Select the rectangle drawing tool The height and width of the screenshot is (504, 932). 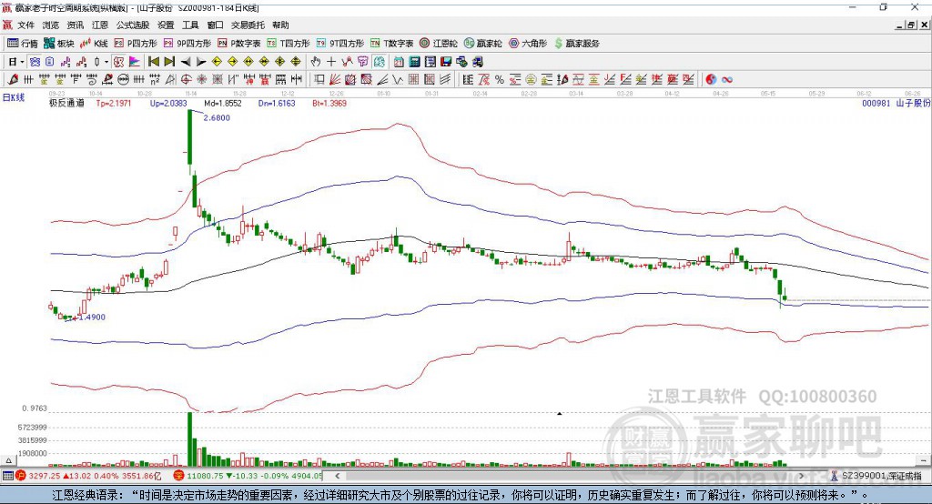pyautogui.click(x=318, y=80)
